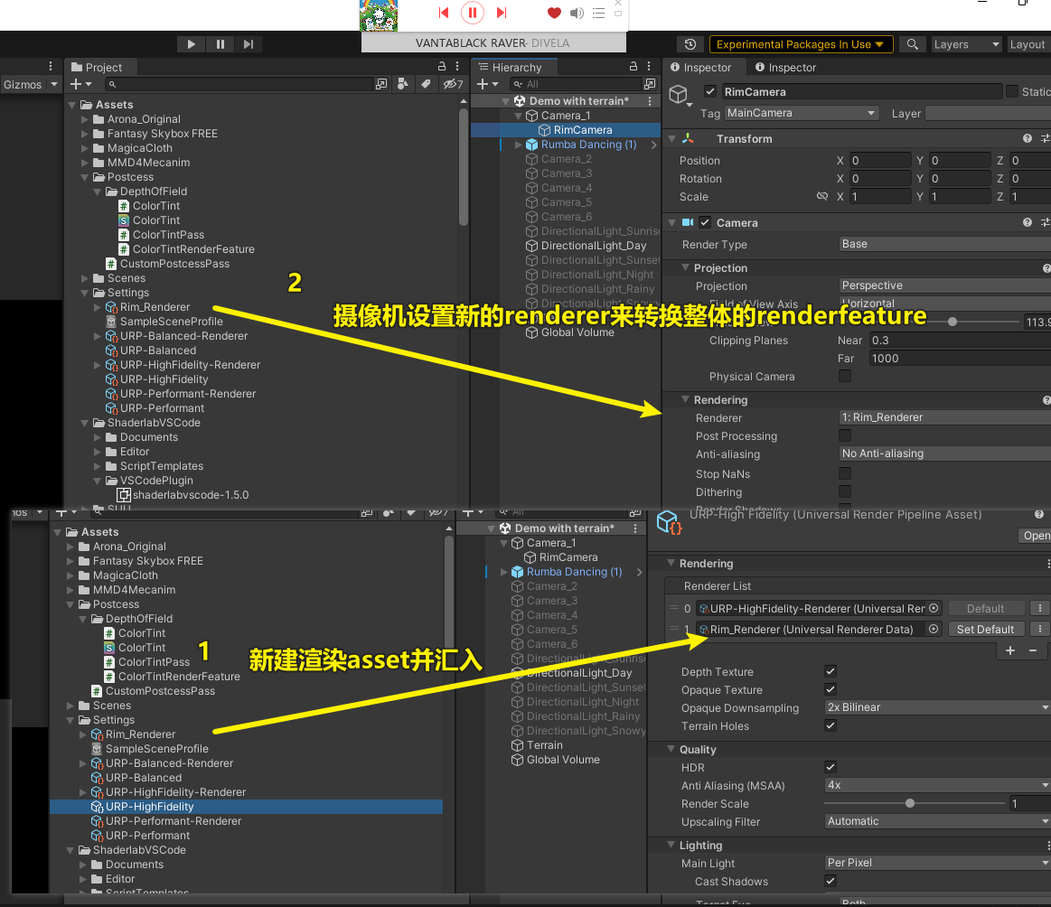Toggle the HDR checkbox under Quality
This screenshot has height=907, width=1051.
pos(830,766)
